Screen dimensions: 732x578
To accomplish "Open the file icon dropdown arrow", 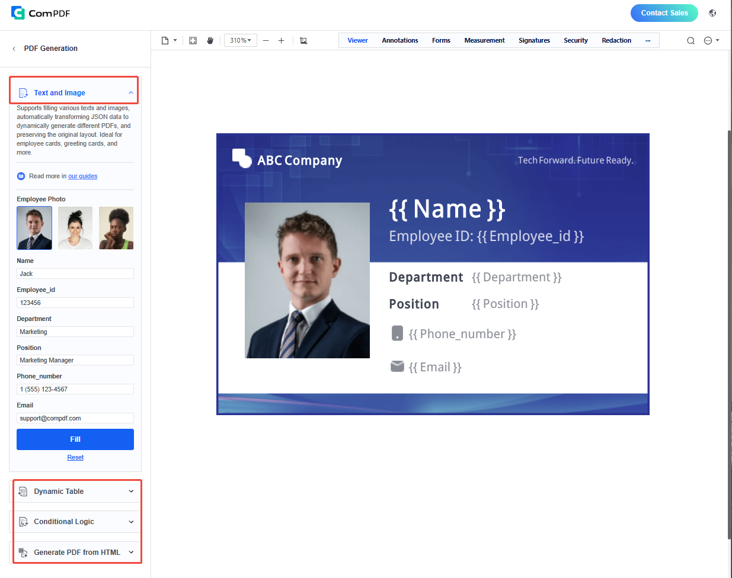I will pyautogui.click(x=175, y=40).
